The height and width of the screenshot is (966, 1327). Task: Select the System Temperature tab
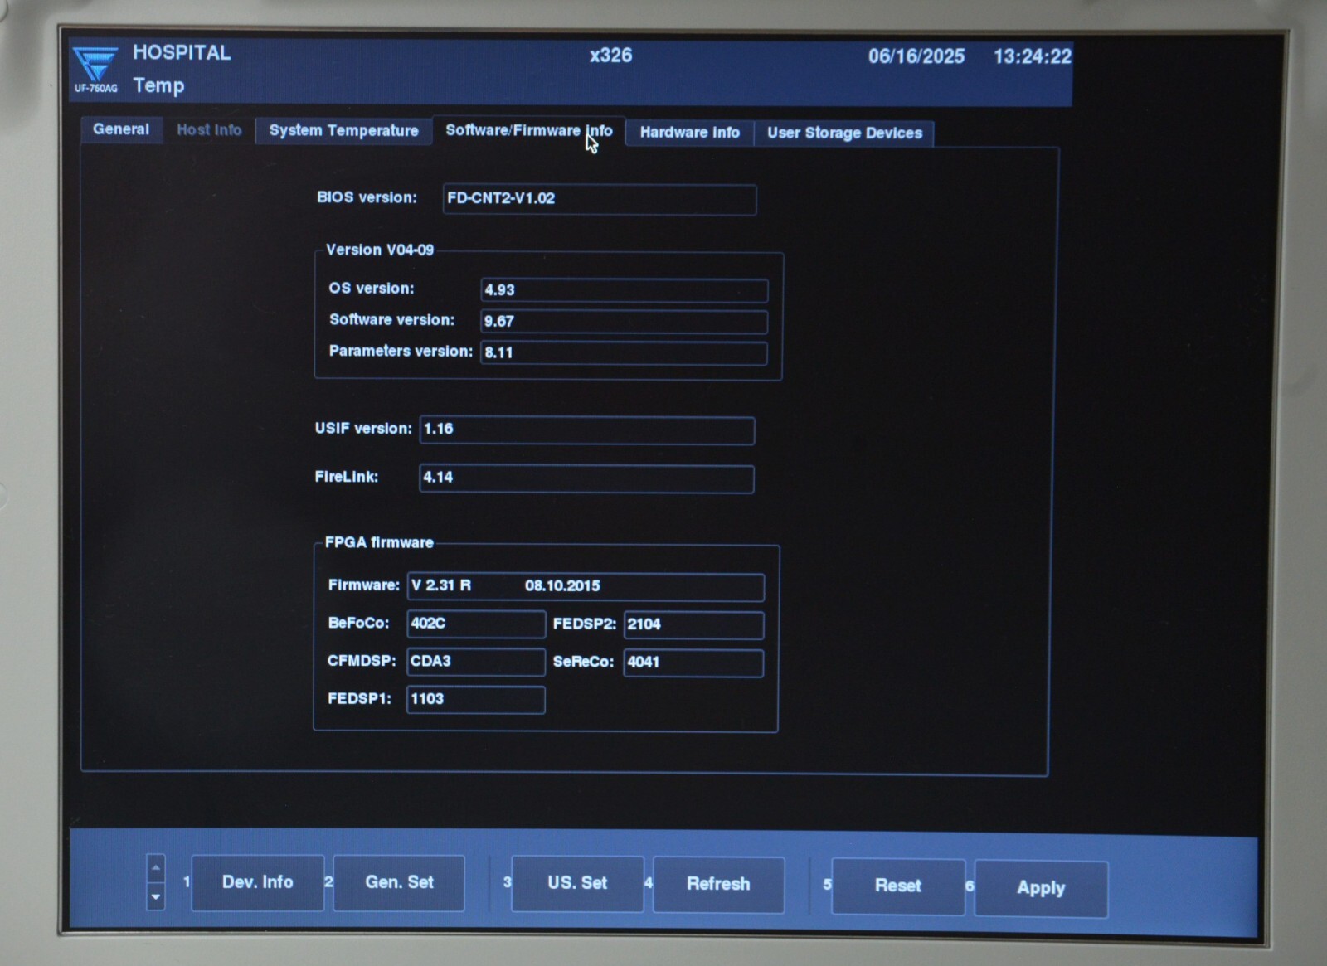click(x=343, y=131)
